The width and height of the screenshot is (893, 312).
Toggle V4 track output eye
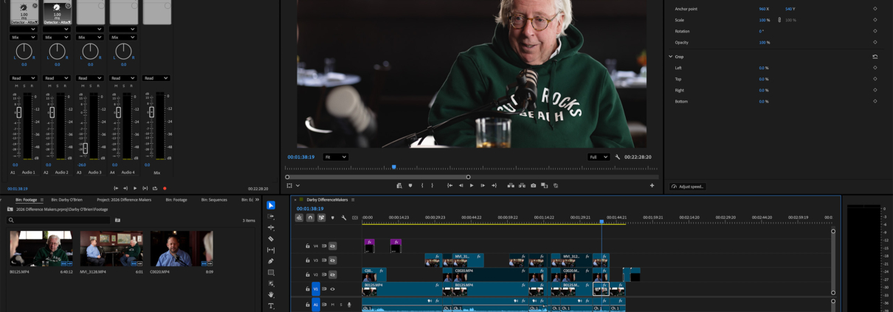coord(333,246)
